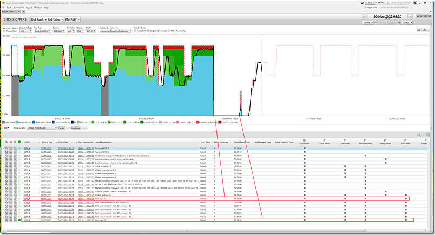Open the Bid Stack + Bid Table dropdown
The width and height of the screenshot is (435, 235).
pyautogui.click(x=47, y=19)
